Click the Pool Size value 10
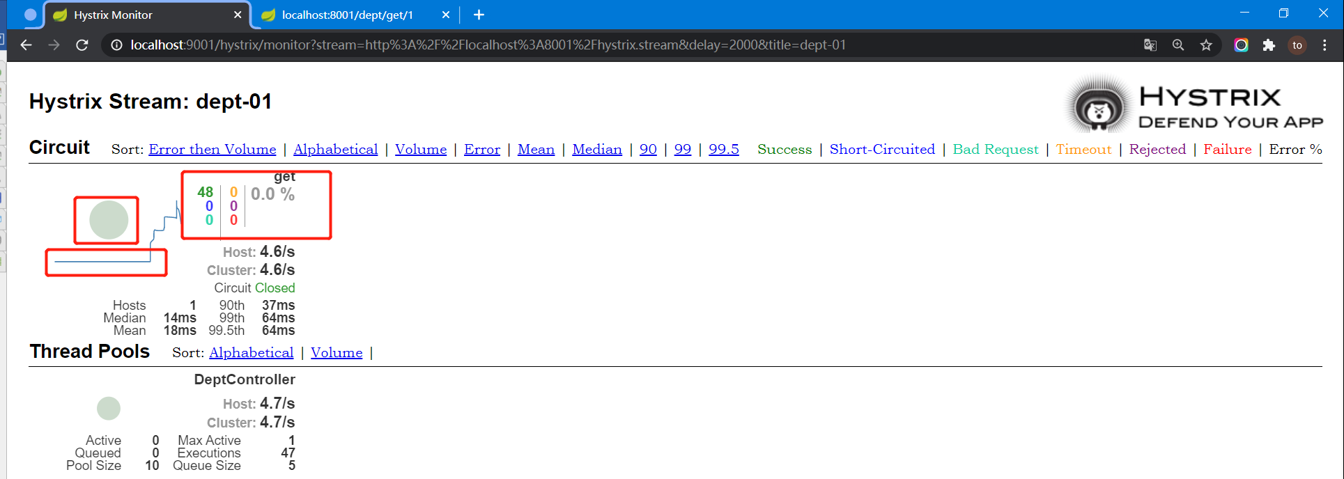The width and height of the screenshot is (1344, 479). point(152,465)
